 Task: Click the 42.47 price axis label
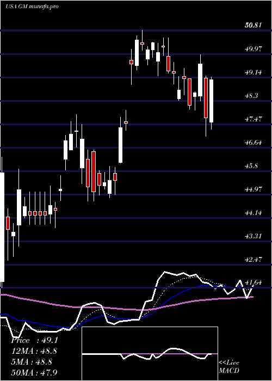tap(254, 259)
